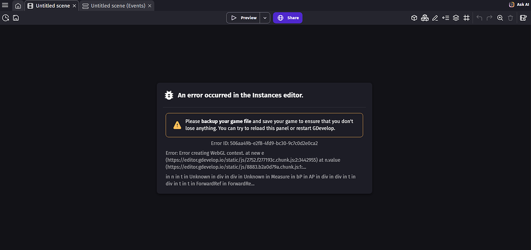The height and width of the screenshot is (250, 531).
Task: Expand the Preview options dropdown arrow
Action: click(265, 18)
